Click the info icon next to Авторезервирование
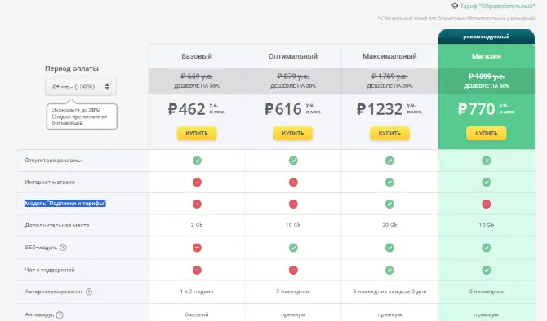547x321 pixels. (89, 292)
